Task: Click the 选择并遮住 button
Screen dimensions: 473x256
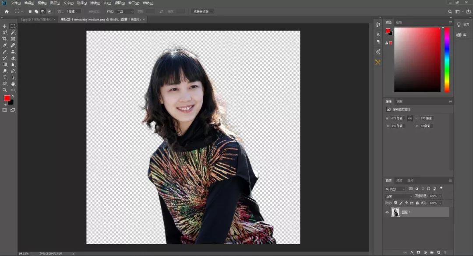Action: (x=202, y=11)
